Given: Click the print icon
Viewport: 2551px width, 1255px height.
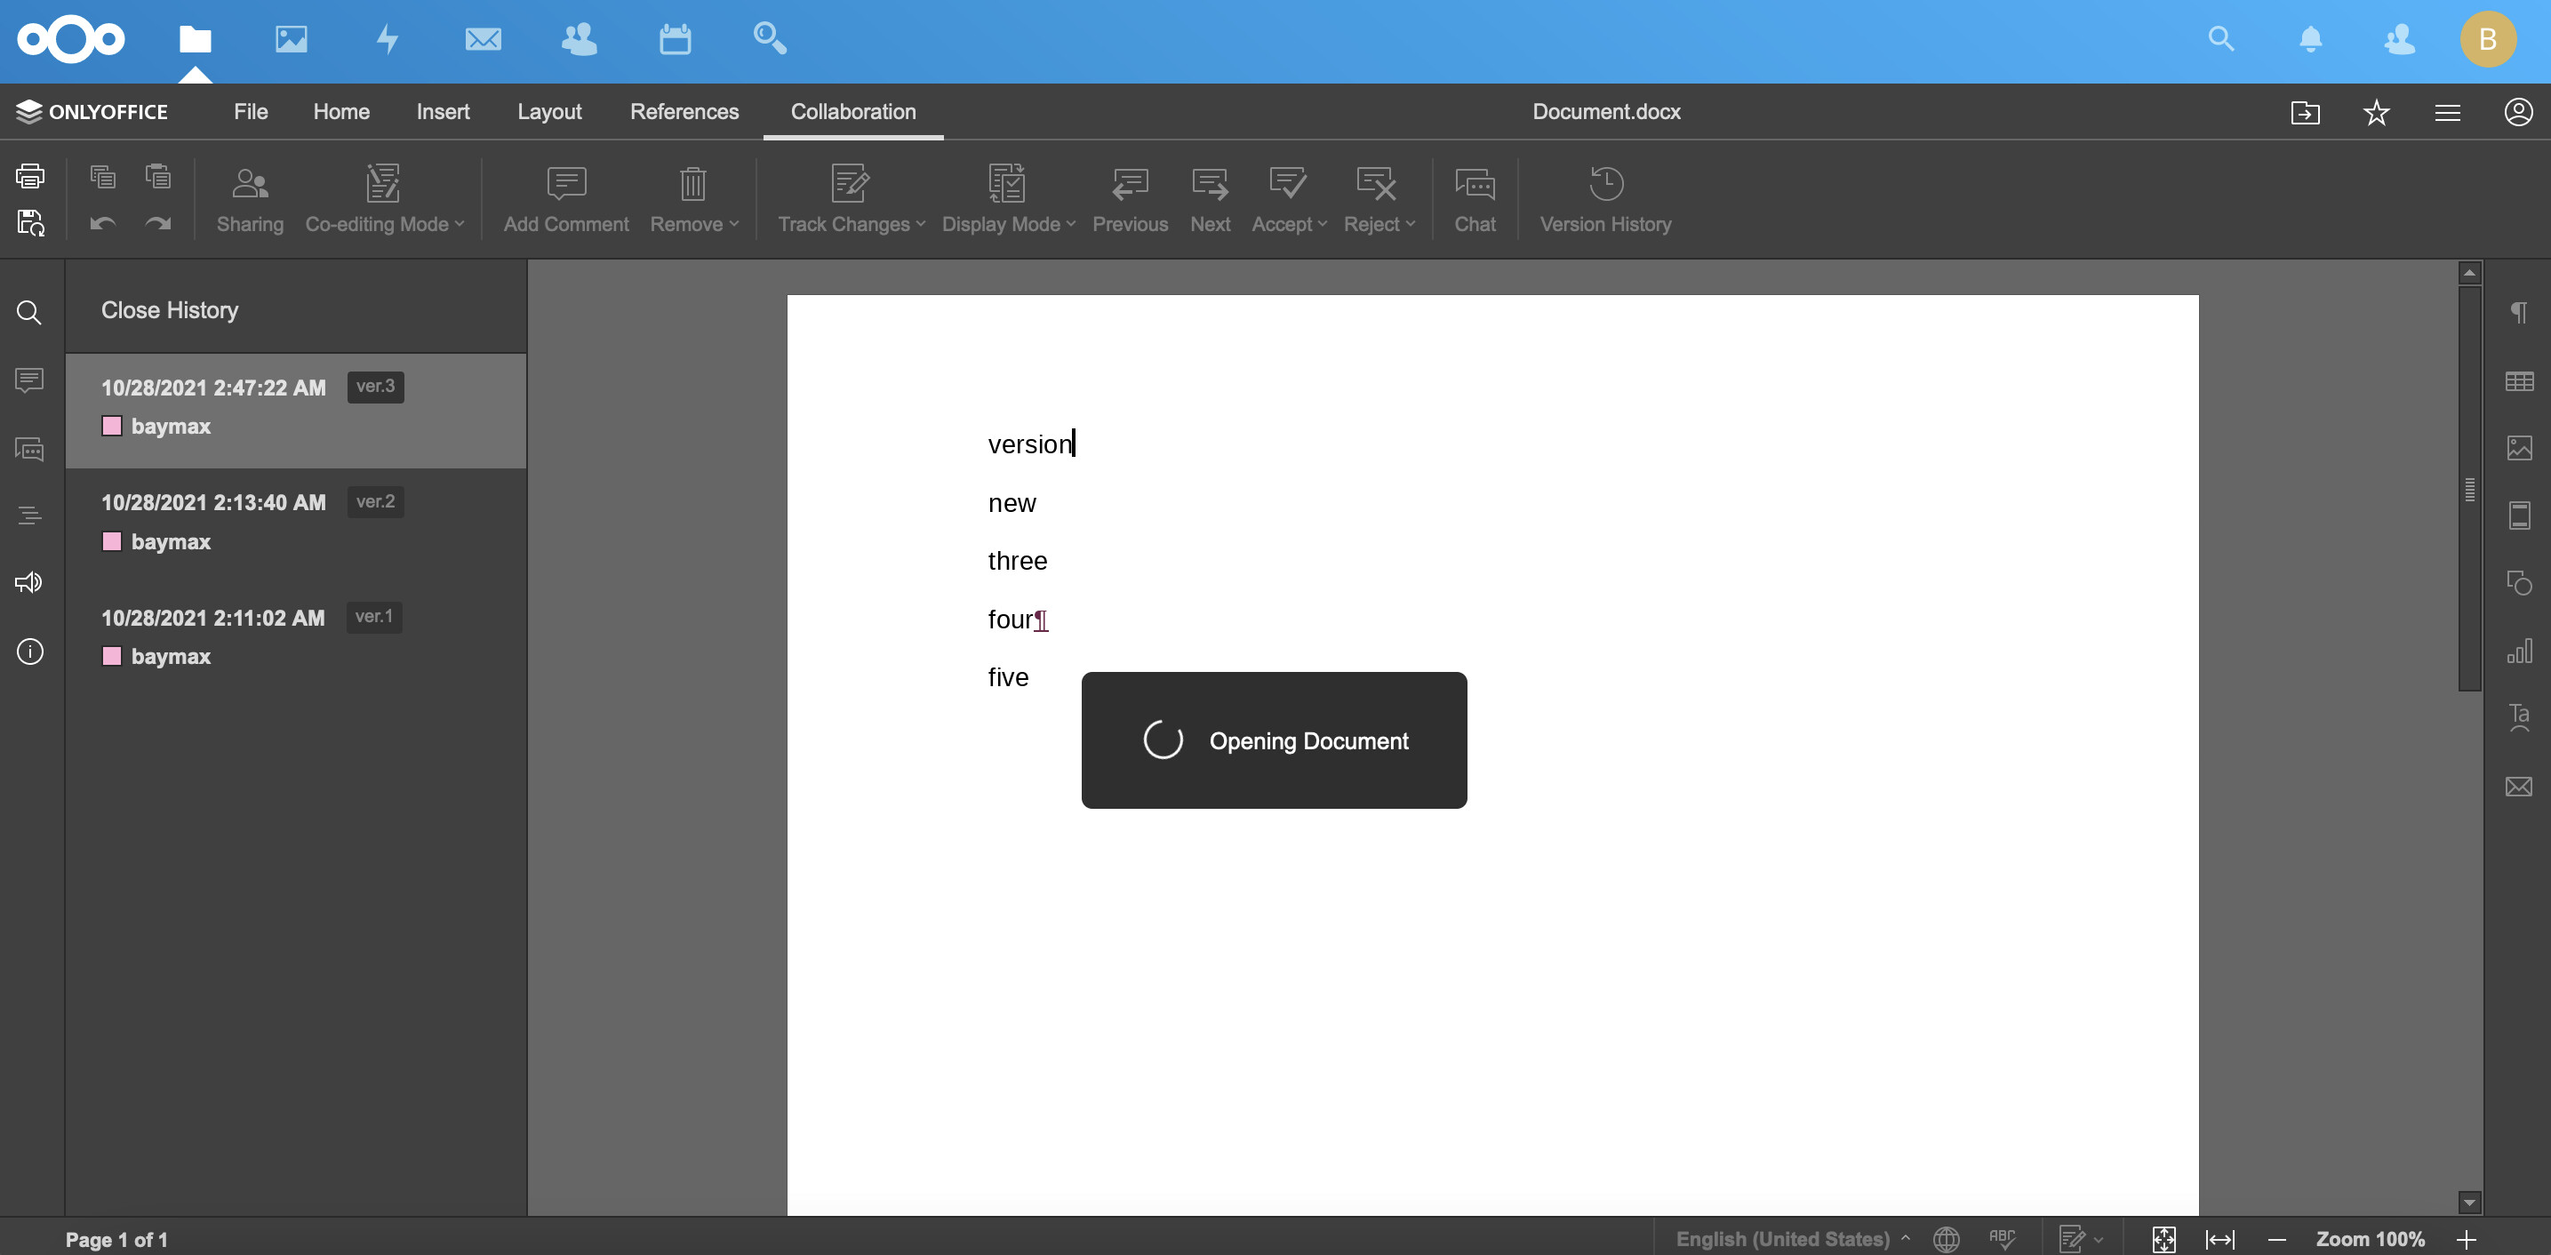Looking at the screenshot, I should [x=29, y=176].
